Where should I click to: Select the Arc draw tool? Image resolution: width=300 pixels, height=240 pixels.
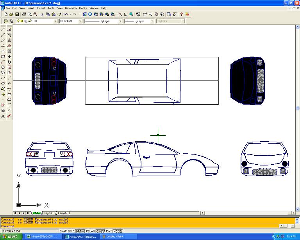(x=3, y=62)
